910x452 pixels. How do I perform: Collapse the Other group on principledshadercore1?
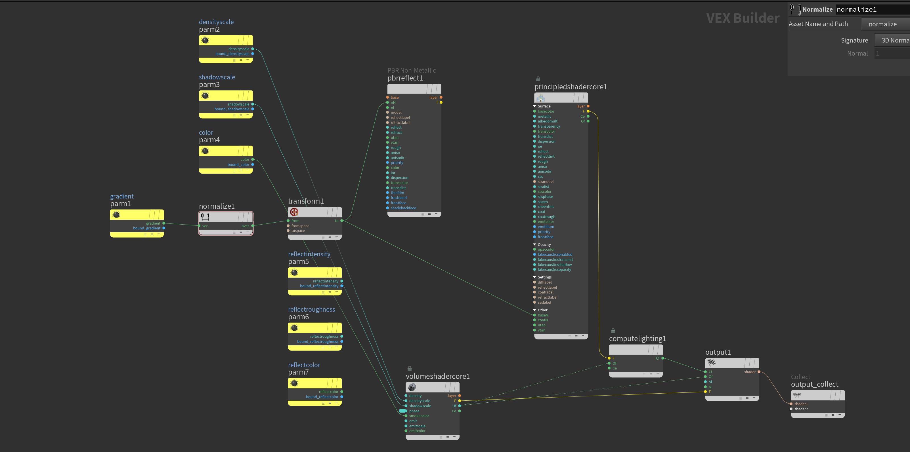[534, 310]
